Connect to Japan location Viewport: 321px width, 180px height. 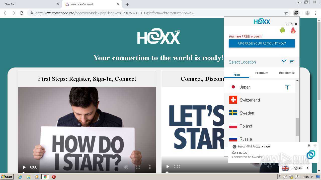pos(260,87)
